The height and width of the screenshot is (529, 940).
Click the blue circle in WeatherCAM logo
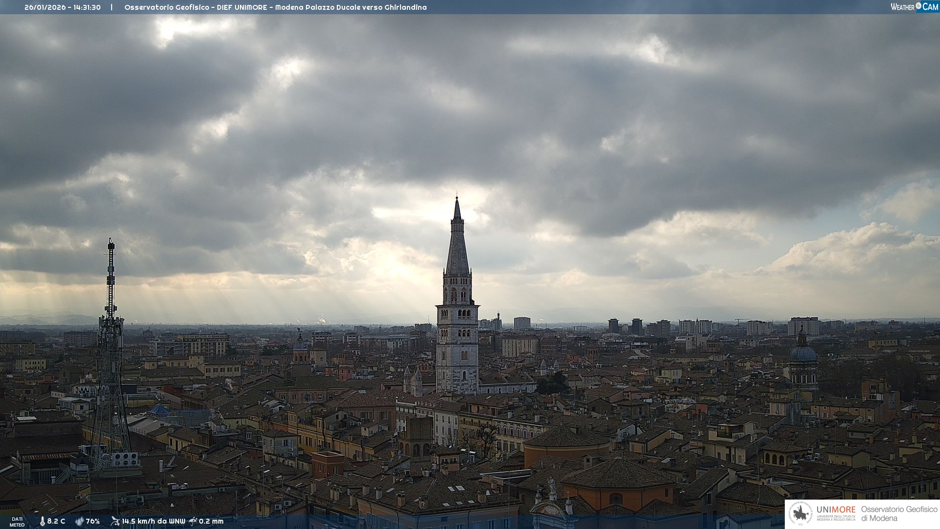[x=918, y=6]
